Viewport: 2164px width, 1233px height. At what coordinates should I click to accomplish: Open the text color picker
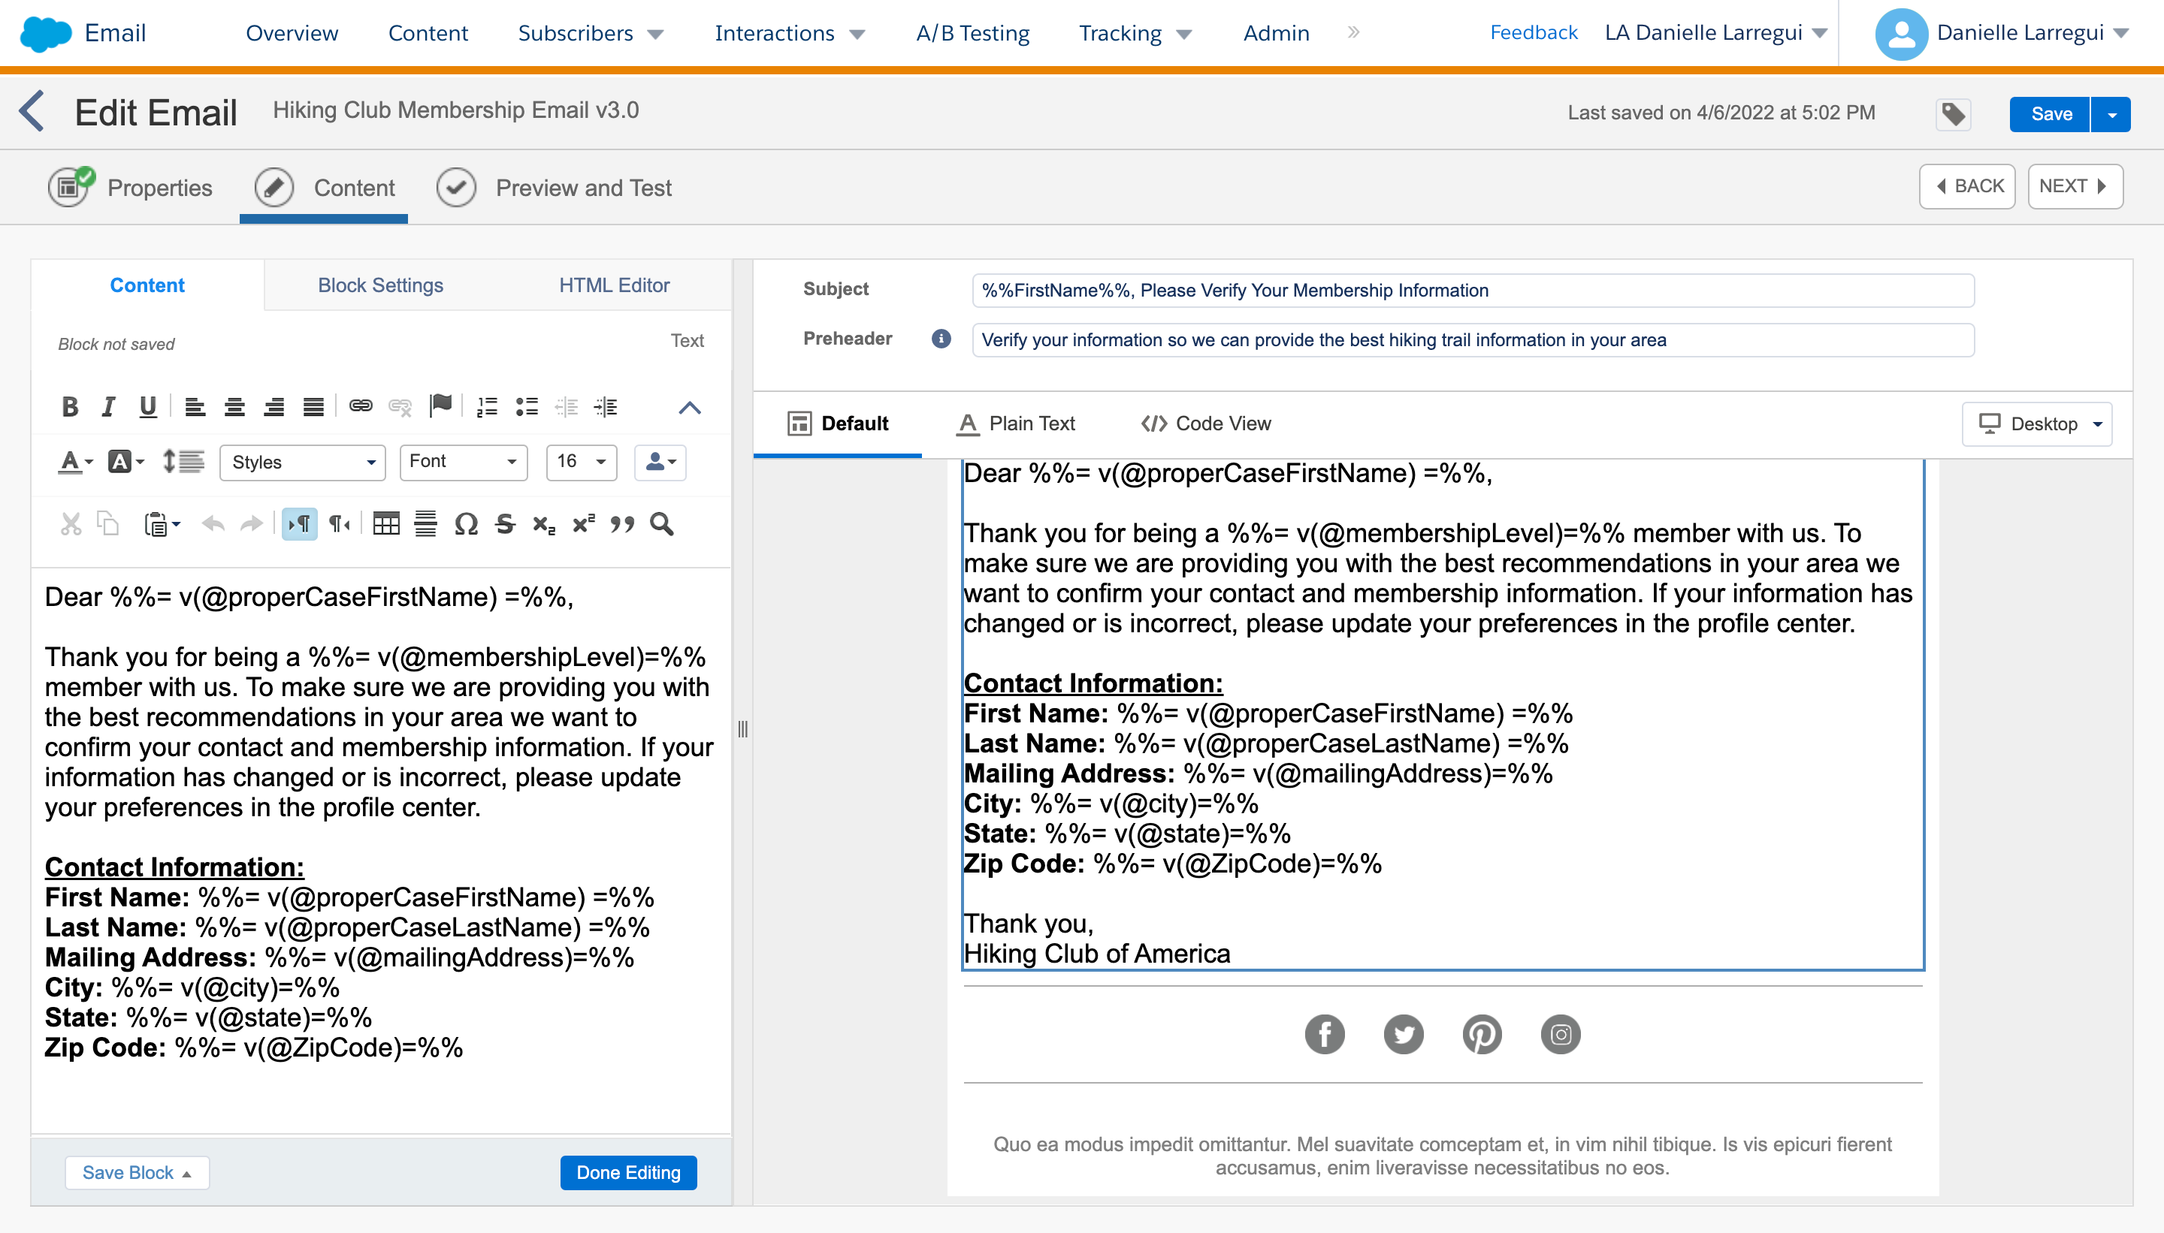coord(73,462)
